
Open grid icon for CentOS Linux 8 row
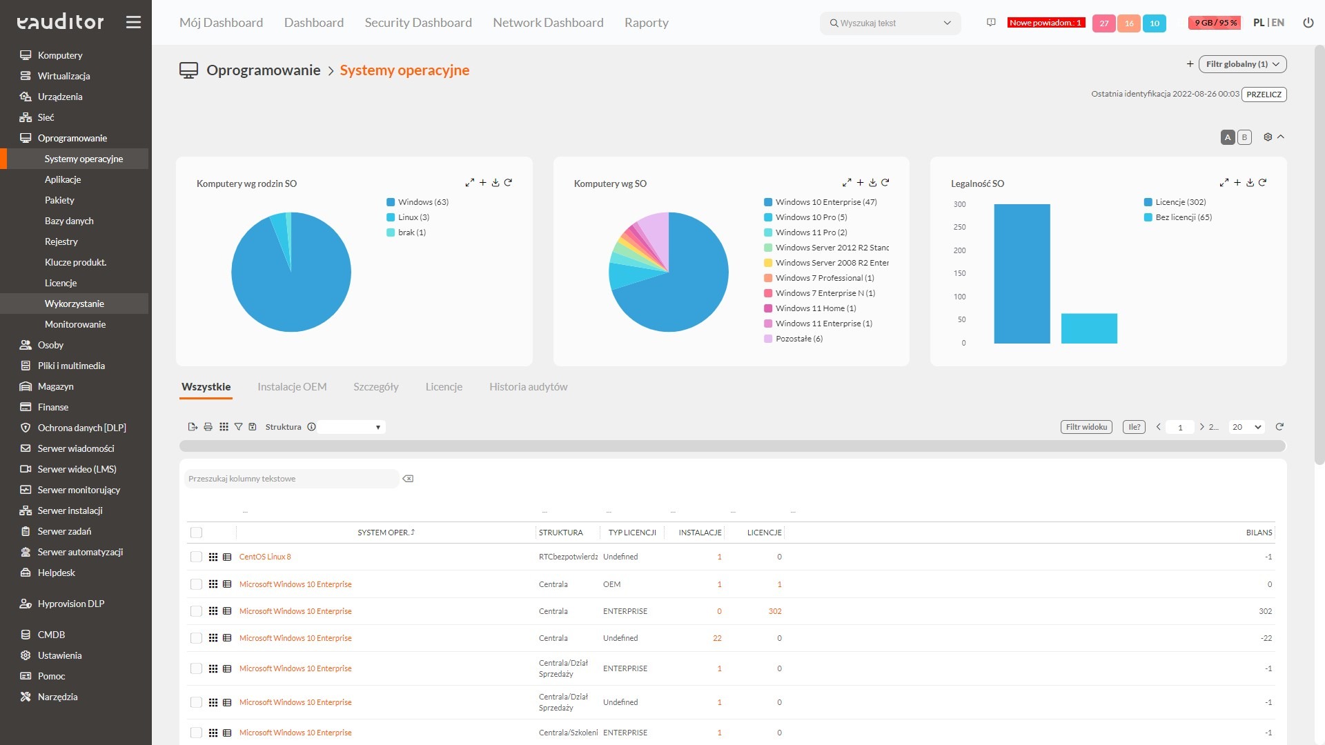213,557
